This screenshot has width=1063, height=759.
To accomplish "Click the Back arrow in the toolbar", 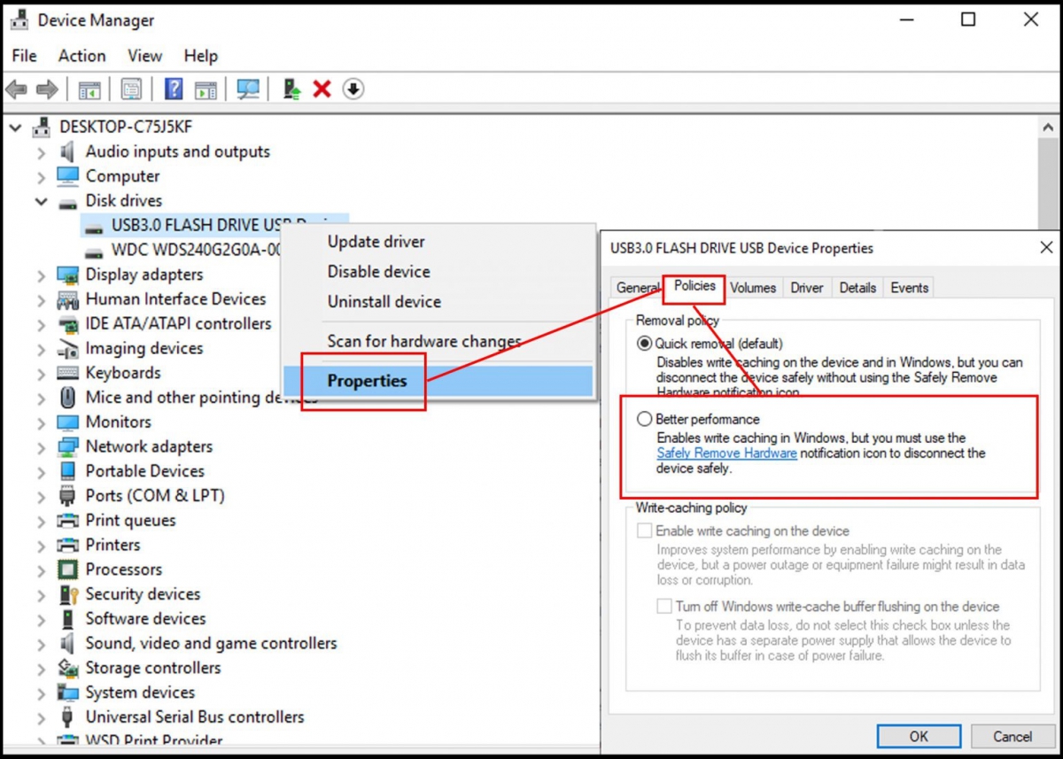I will 16,89.
